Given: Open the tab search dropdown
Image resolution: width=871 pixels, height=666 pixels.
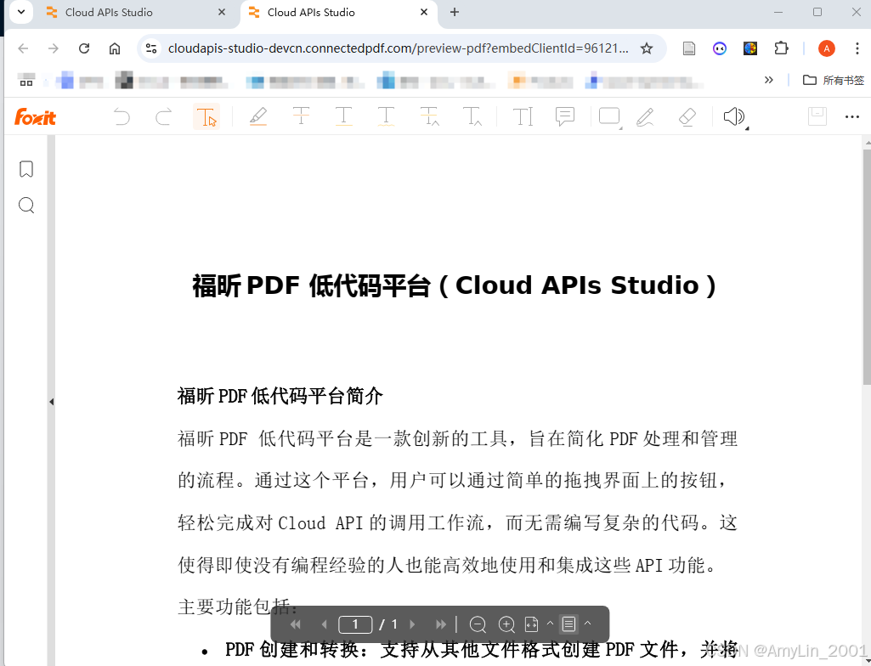Looking at the screenshot, I should pos(21,12).
